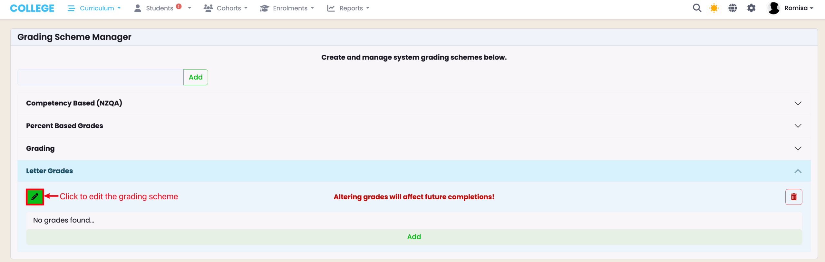This screenshot has width=825, height=262.
Task: Expand the Percent Based Grades scheme
Action: click(414, 126)
